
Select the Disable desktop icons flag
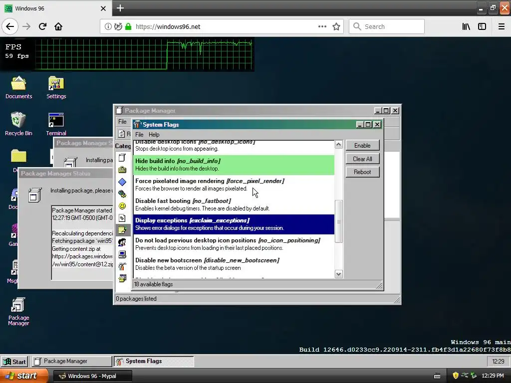pyautogui.click(x=234, y=147)
